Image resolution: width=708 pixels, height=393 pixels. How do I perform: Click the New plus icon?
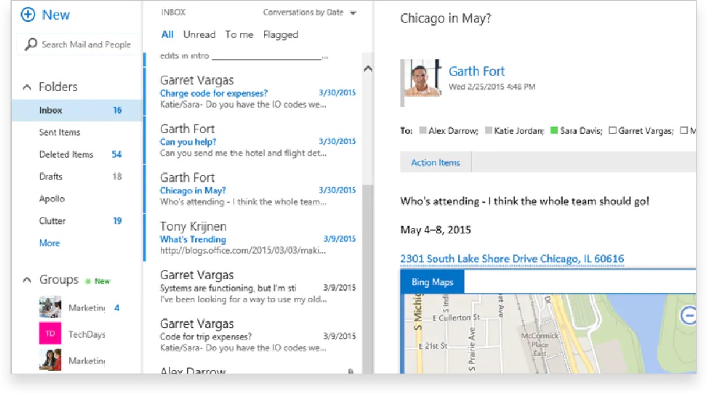click(x=28, y=15)
